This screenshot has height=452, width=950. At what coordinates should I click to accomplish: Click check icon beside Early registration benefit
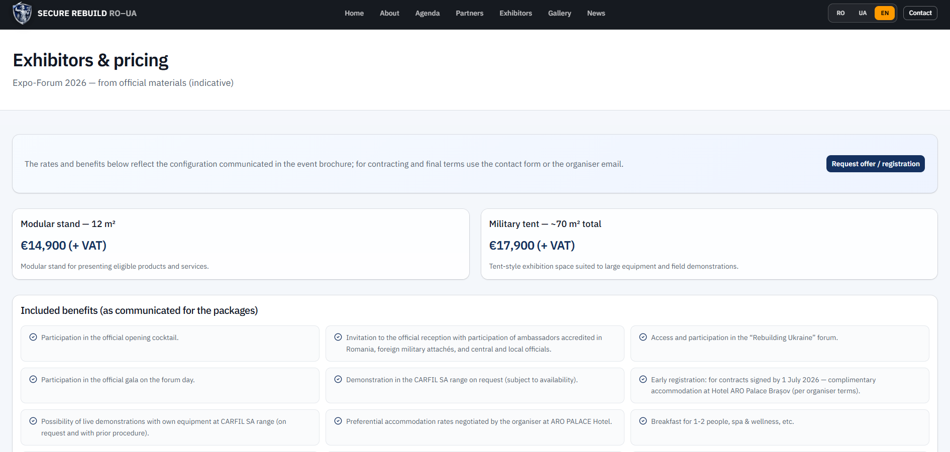click(x=643, y=379)
